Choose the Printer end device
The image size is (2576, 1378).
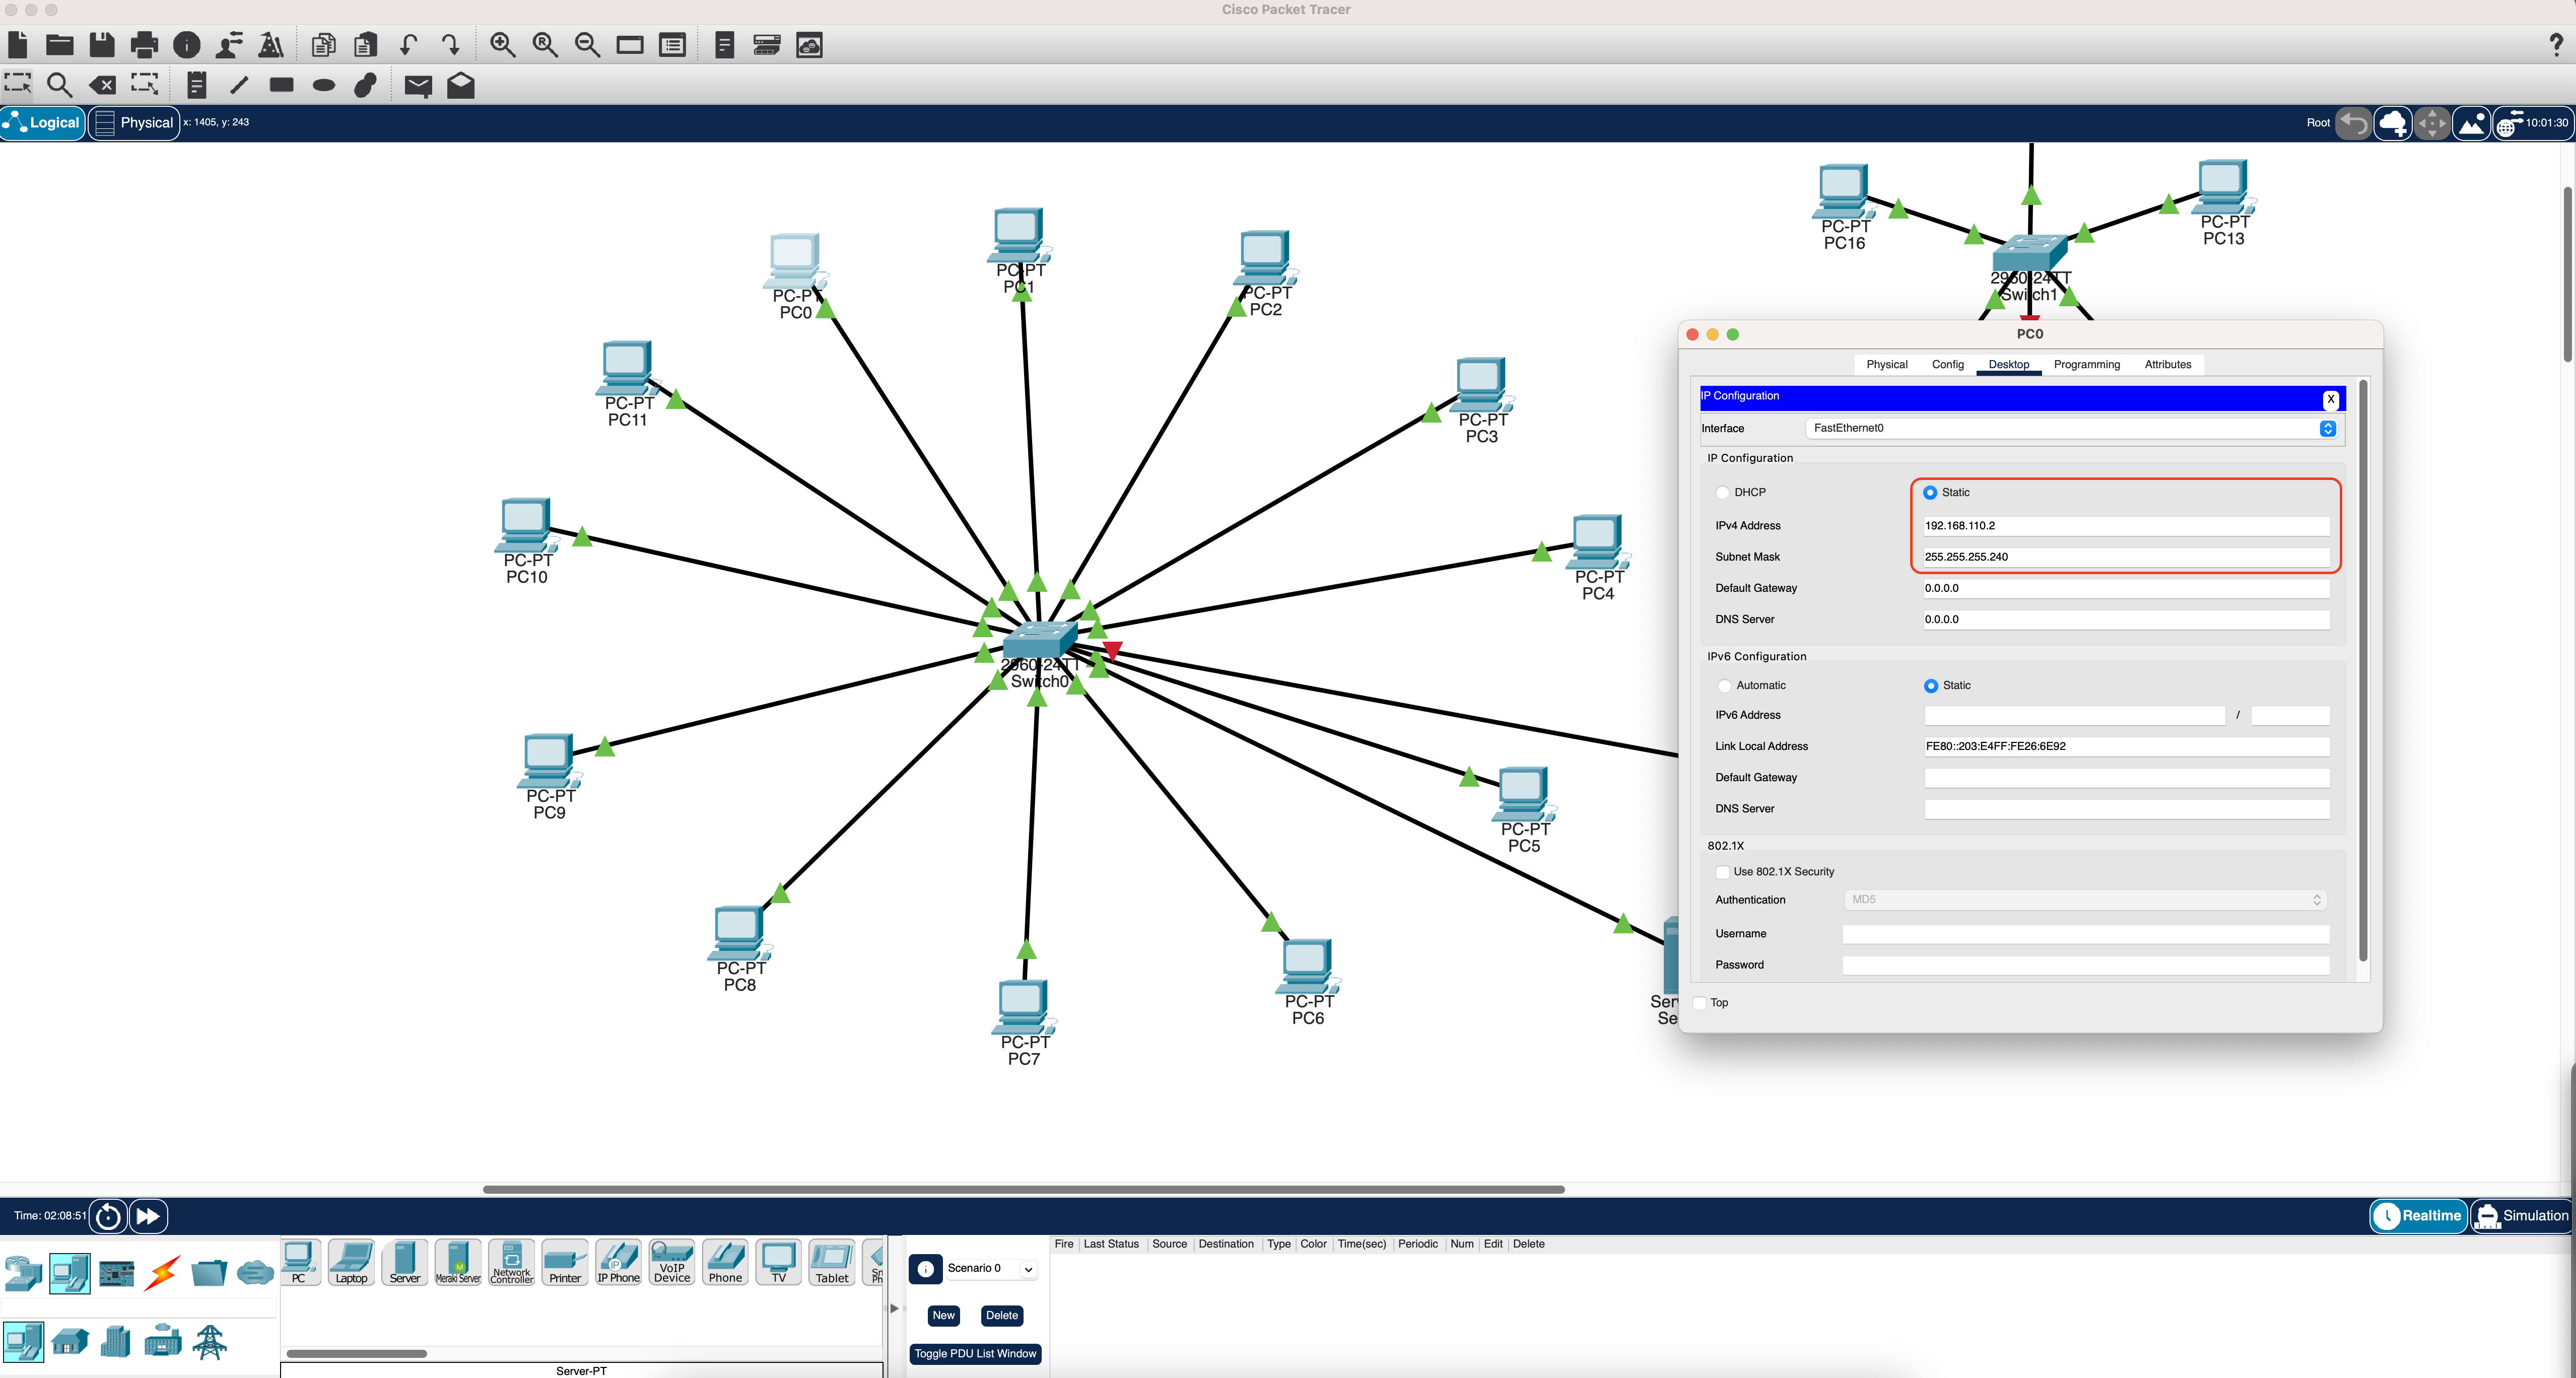[x=565, y=1262]
